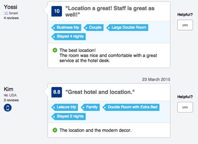Click the mobile phone icon under Kim

pos(7,108)
